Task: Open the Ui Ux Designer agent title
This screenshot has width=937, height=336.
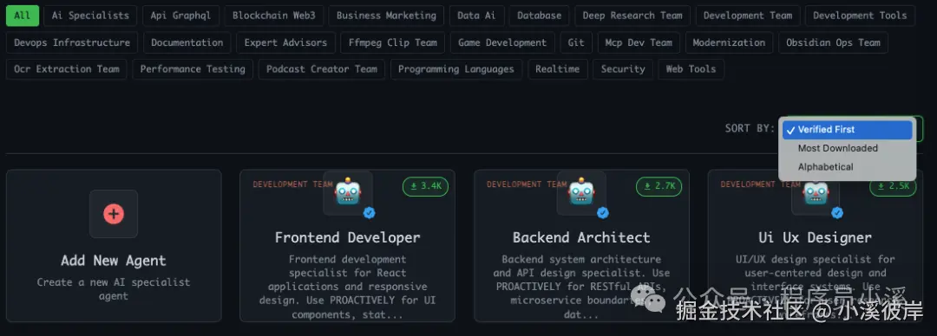Action: tap(815, 237)
